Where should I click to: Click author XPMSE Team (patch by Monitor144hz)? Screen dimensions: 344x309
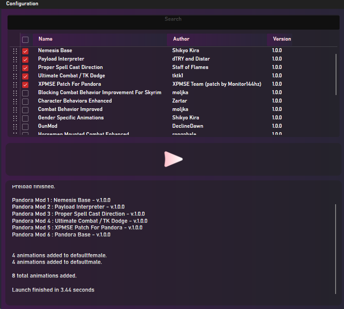pos(217,84)
